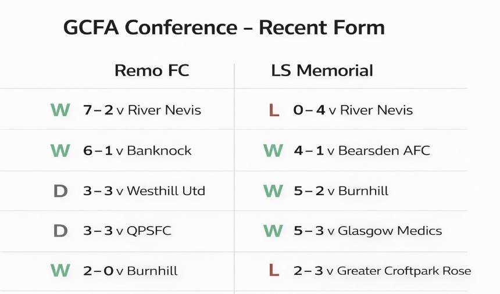Open the 3-3 v Westhill Utd match

point(144,191)
